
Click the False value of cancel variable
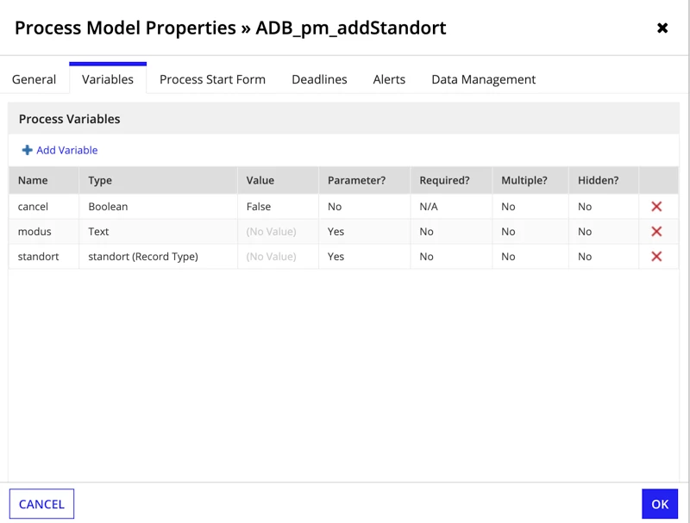click(x=259, y=207)
